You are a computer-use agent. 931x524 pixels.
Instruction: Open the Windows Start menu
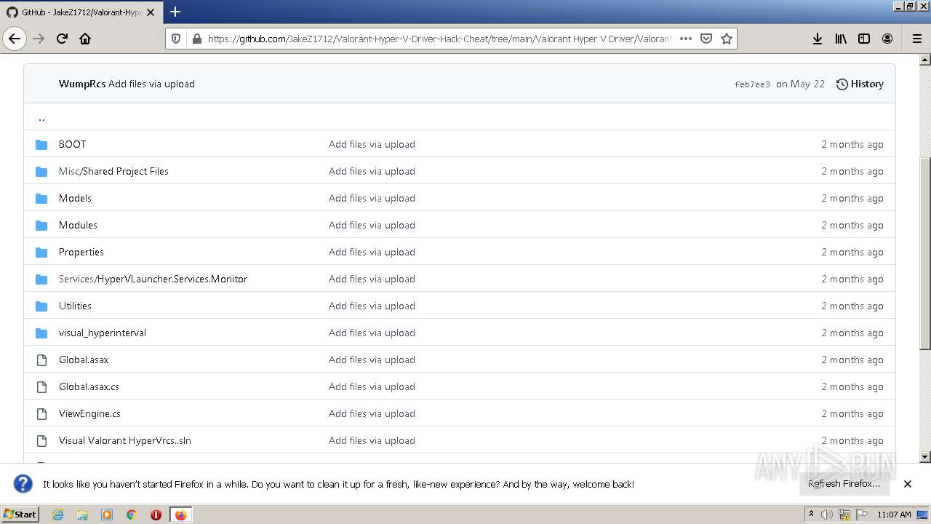pyautogui.click(x=20, y=514)
